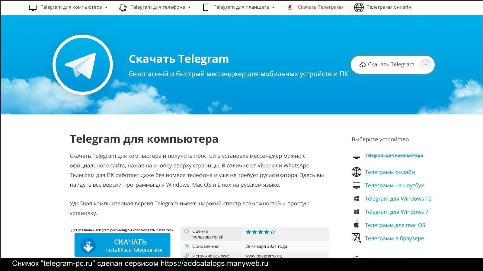Viewport: 483px width, 271px height.
Task: Click the phone icon in top navigation
Action: [x=123, y=8]
